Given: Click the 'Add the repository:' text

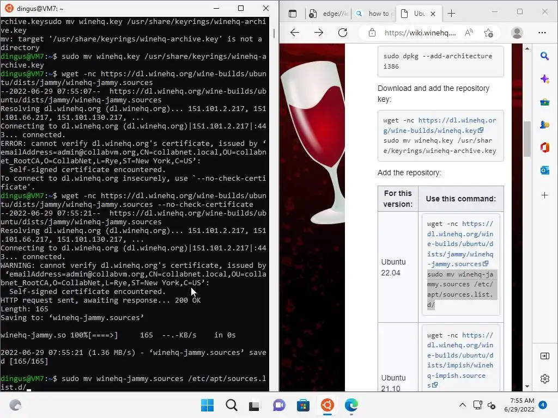Looking at the screenshot, I should click(x=409, y=173).
